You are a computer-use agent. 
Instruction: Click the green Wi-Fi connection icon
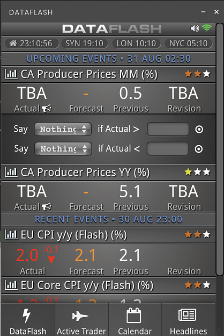(x=207, y=28)
